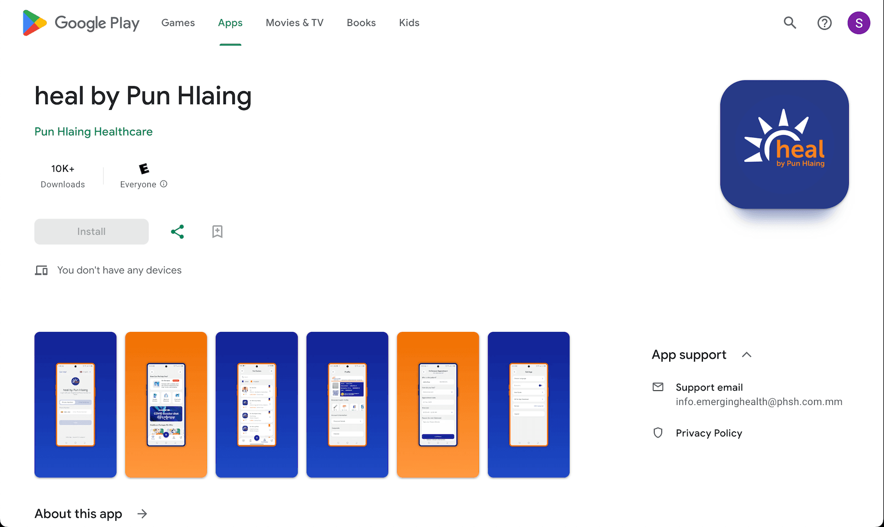View content rating info icon beside Everyone
The width and height of the screenshot is (884, 527).
(x=164, y=184)
